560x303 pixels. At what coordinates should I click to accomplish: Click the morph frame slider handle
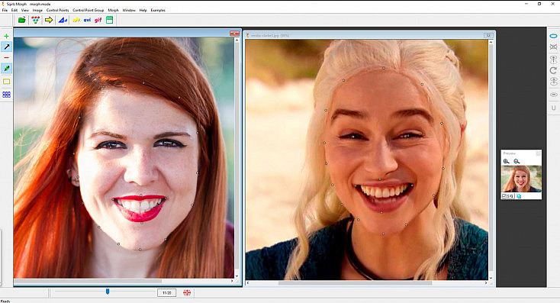pyautogui.click(x=107, y=292)
